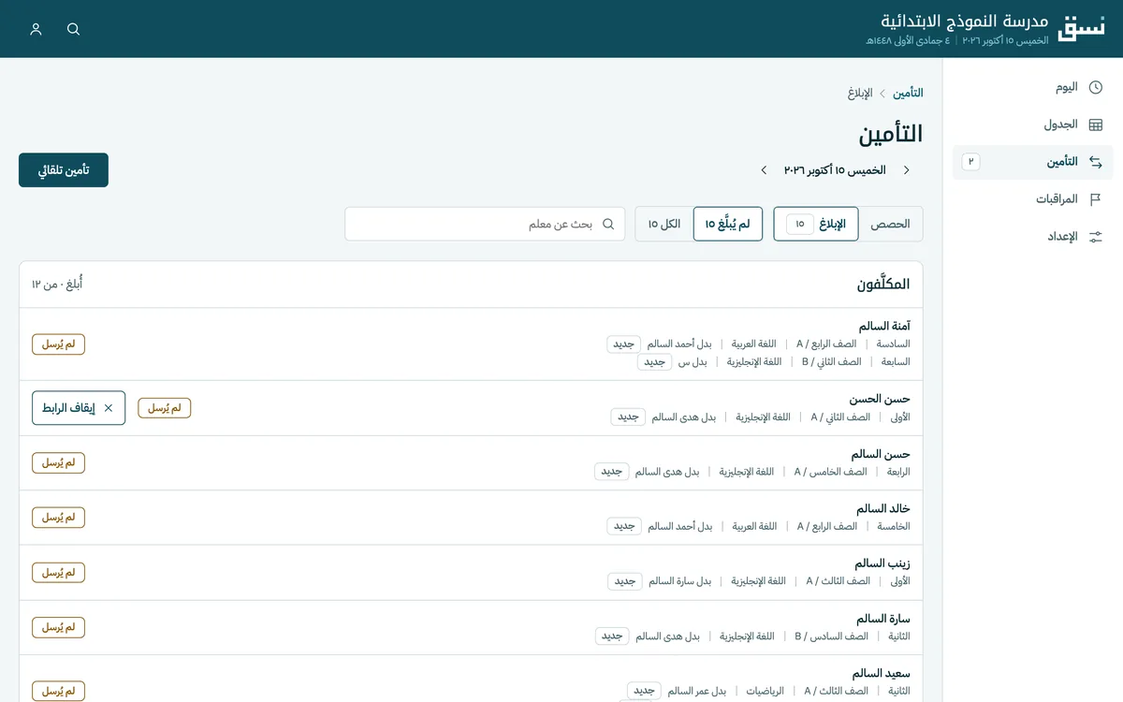Click لم يُرسل badge for آمنة السالم

59,344
